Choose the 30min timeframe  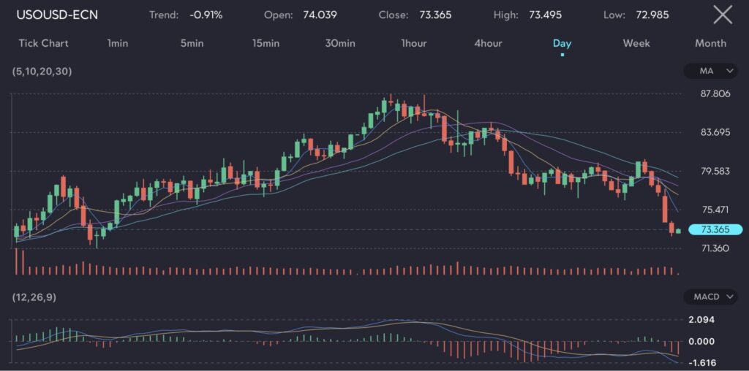pos(340,43)
